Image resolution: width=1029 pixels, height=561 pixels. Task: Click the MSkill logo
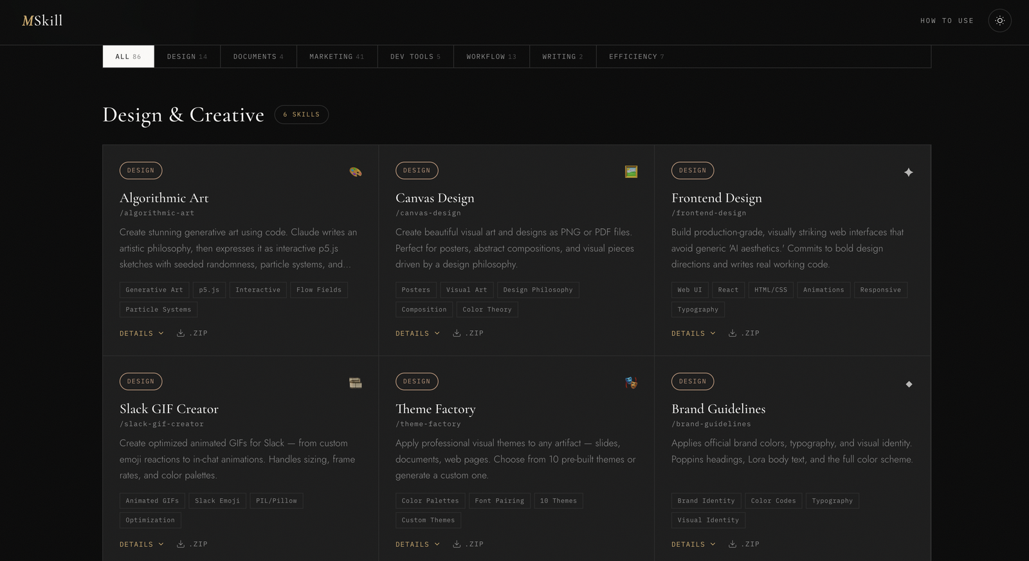(x=42, y=21)
